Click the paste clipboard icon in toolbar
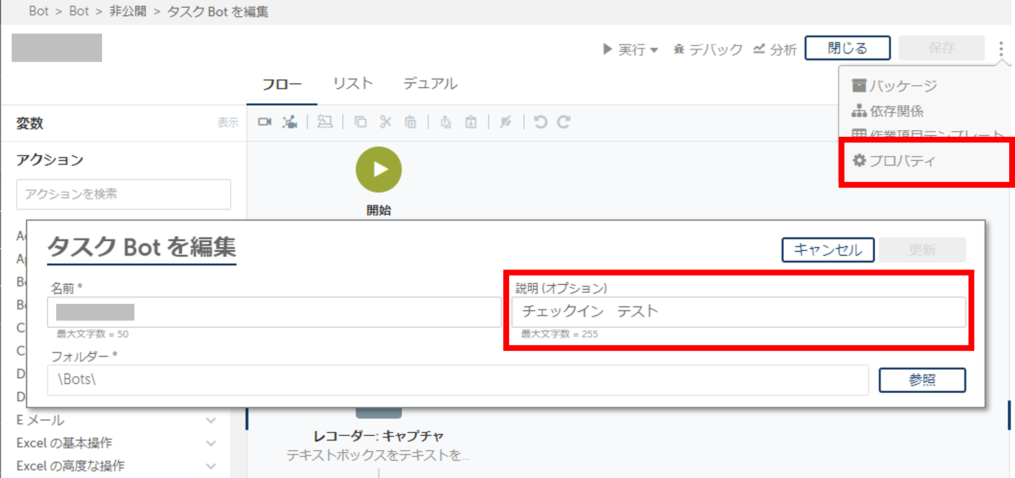The height and width of the screenshot is (478, 1015). point(410,122)
